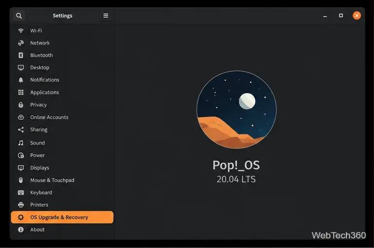Click the Bluetooth icon in the sidebar
This screenshot has width=374, height=248.
21,55
